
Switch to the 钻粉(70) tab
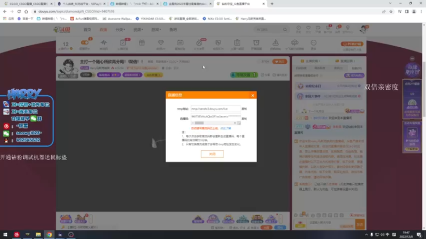click(356, 69)
